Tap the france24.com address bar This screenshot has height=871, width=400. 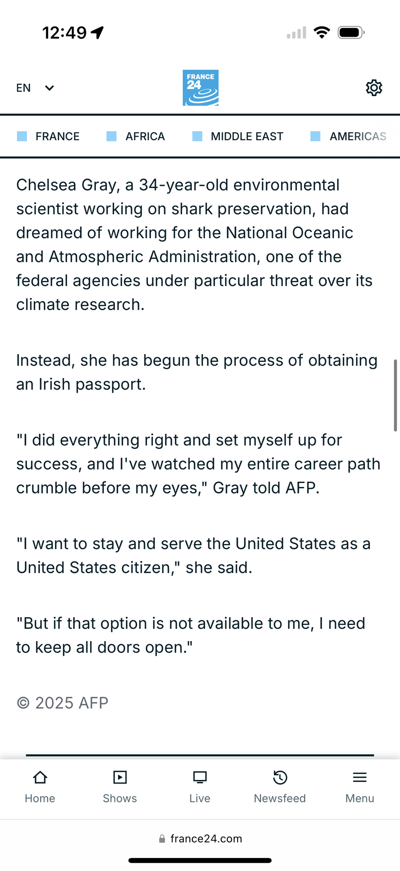(x=206, y=839)
